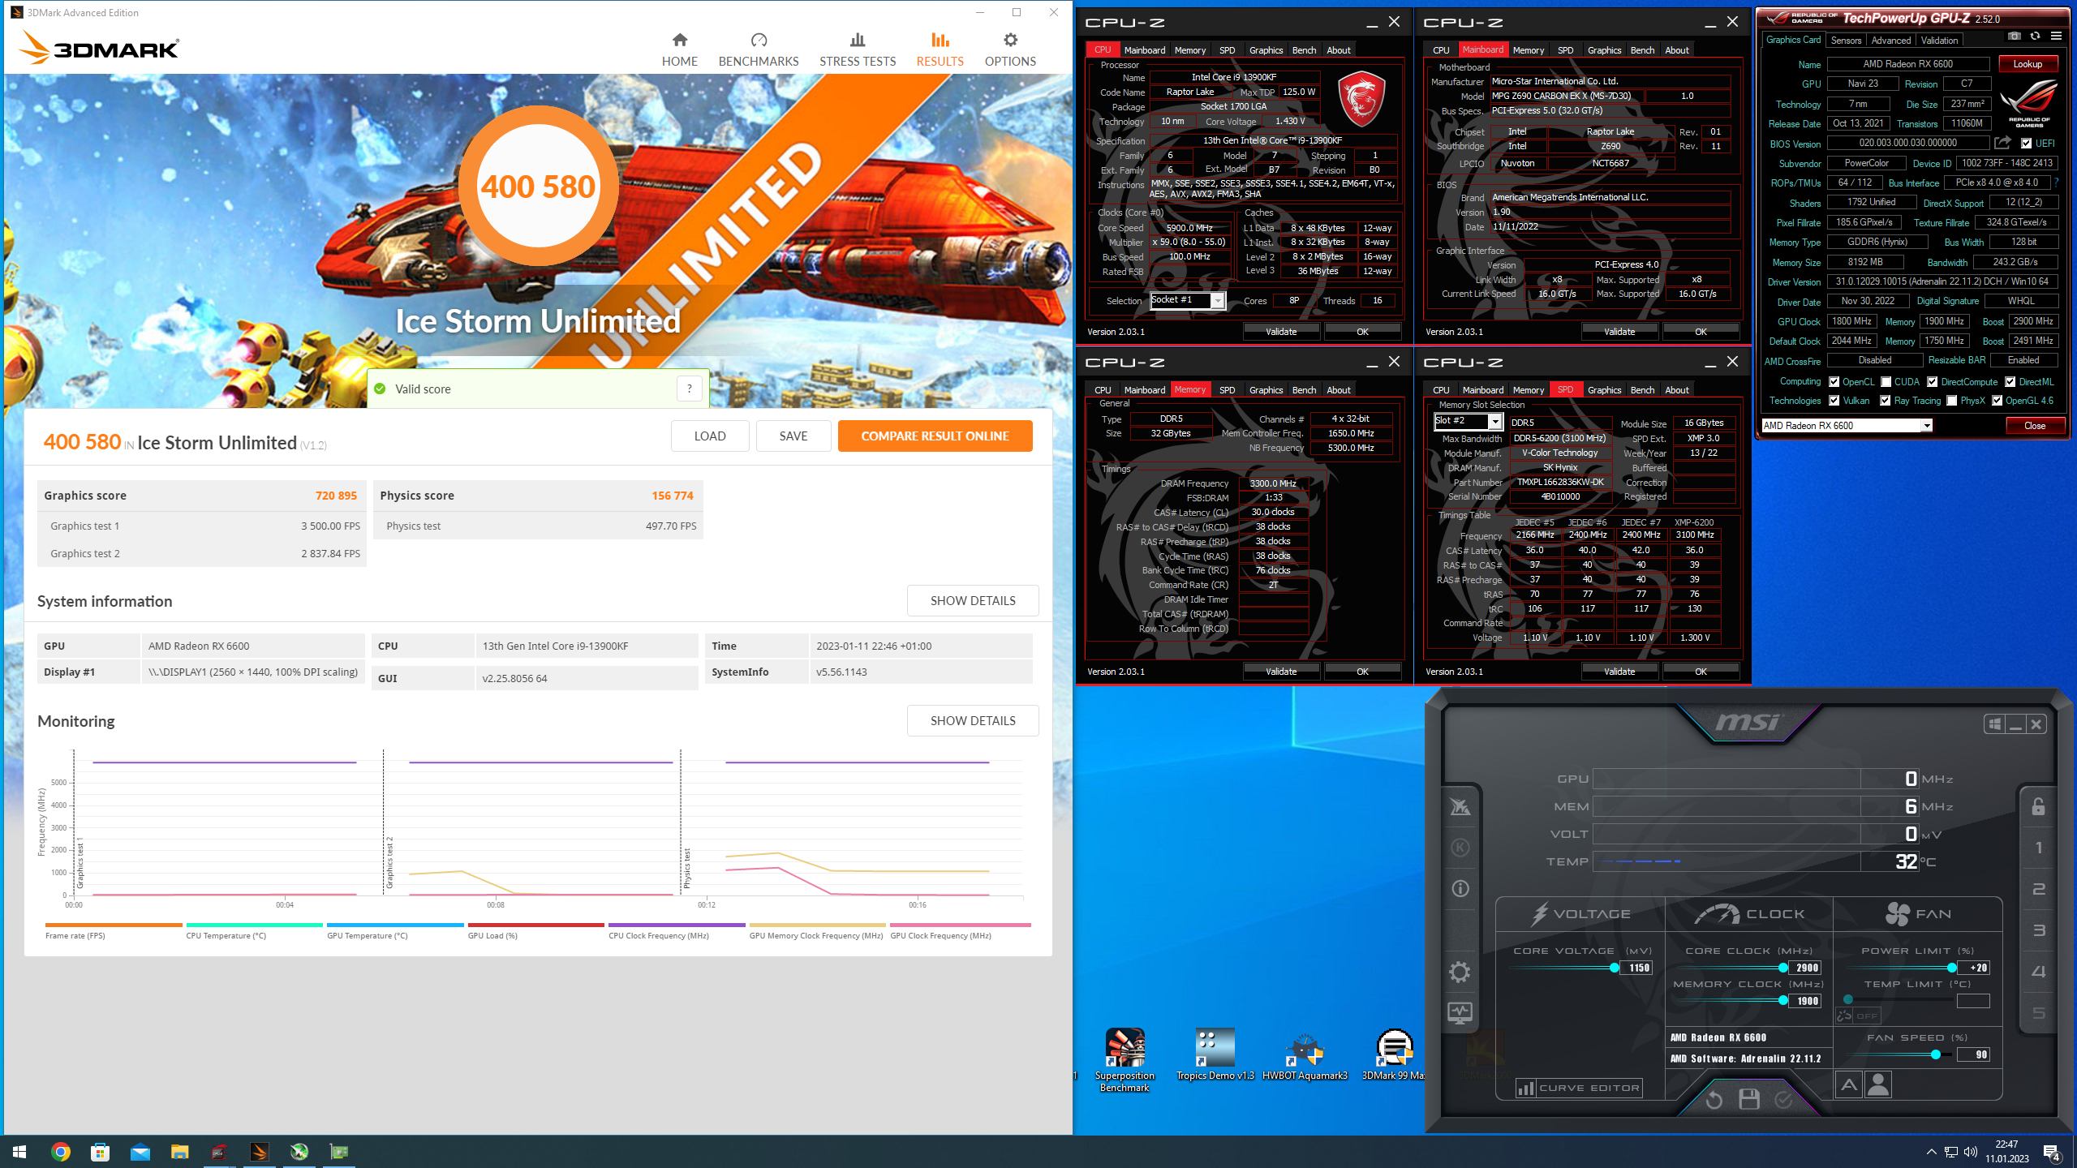Open 3DMark Options gear
This screenshot has height=1168, width=2077.
(x=1009, y=49)
